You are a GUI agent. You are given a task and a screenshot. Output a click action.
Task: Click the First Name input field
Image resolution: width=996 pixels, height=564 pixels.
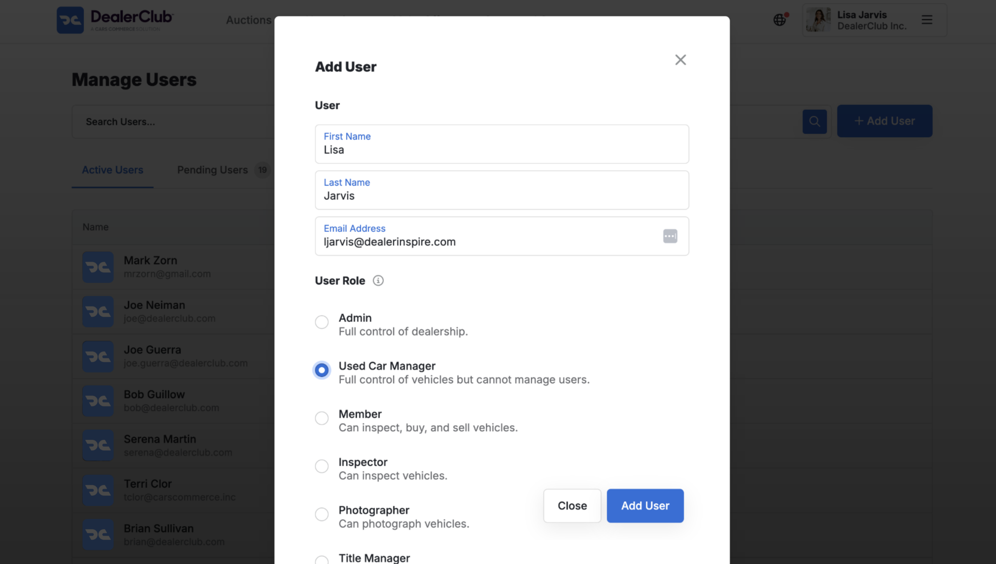[502, 144]
